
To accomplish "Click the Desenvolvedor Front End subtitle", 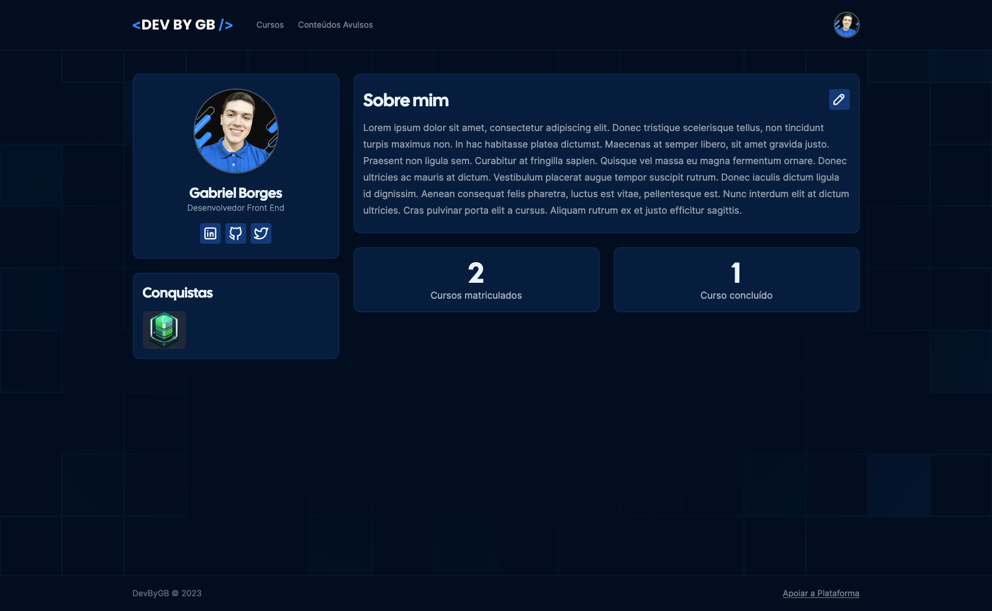I will [x=235, y=207].
